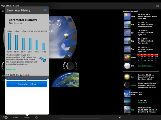Refresh weather with bottom toolbar reload icon
Viewport: 161px width, 120px height.
tap(36, 117)
